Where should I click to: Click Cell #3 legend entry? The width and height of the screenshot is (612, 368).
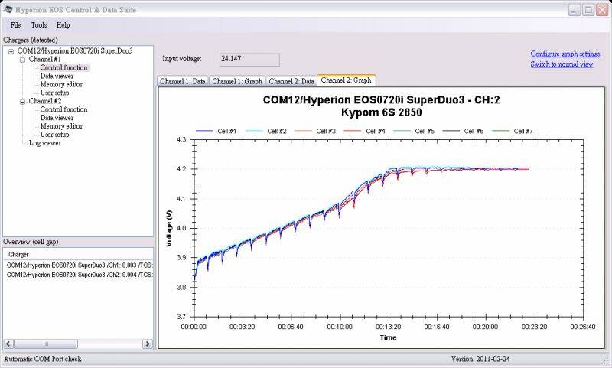(x=315, y=131)
